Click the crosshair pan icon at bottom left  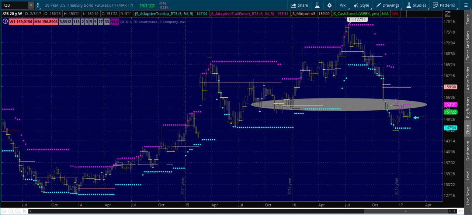click(x=4, y=211)
